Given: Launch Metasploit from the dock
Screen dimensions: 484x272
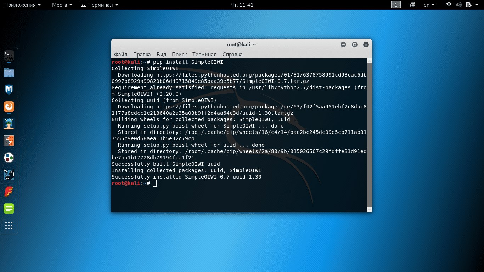Looking at the screenshot, I should (x=9, y=89).
